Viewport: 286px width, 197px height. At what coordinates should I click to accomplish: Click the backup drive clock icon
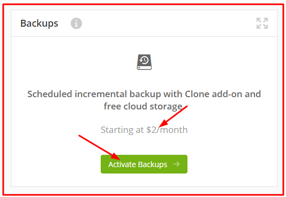point(144,62)
